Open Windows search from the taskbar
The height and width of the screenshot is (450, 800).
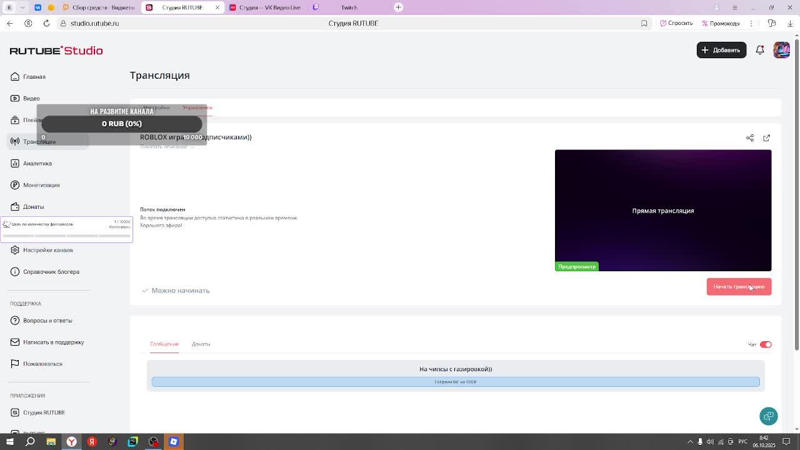tap(30, 442)
